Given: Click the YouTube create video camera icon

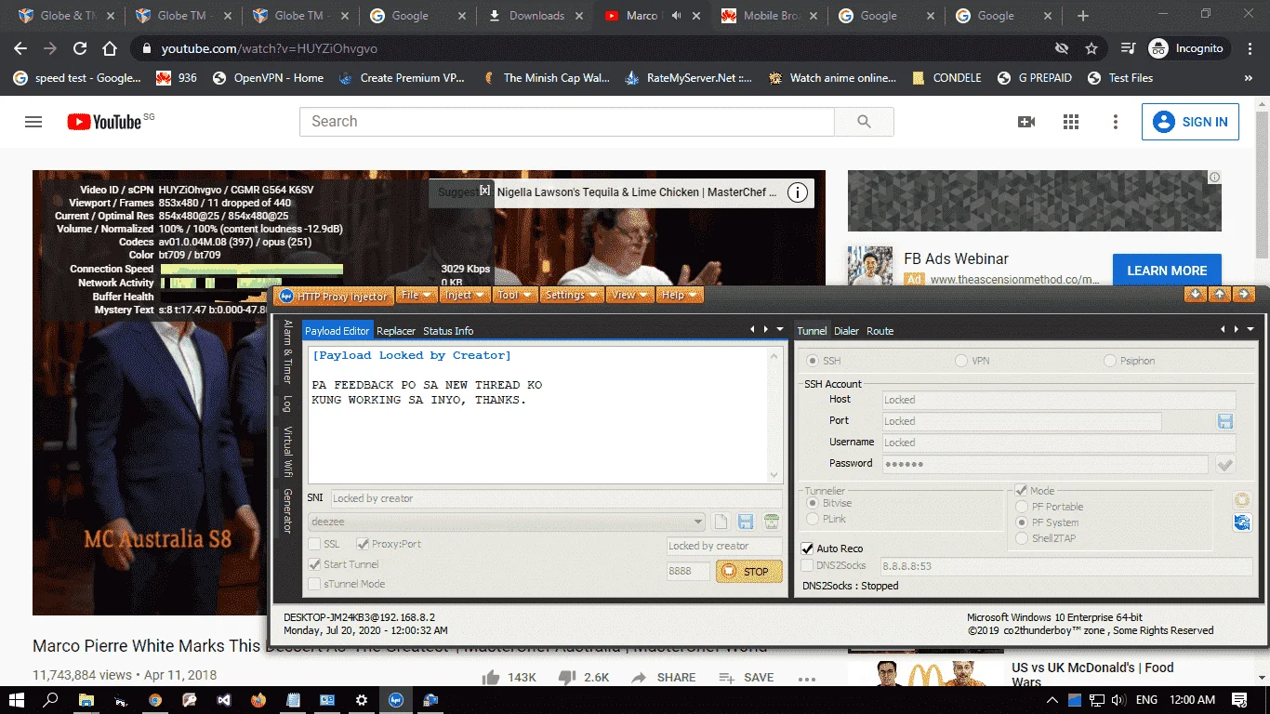Looking at the screenshot, I should click(1026, 122).
